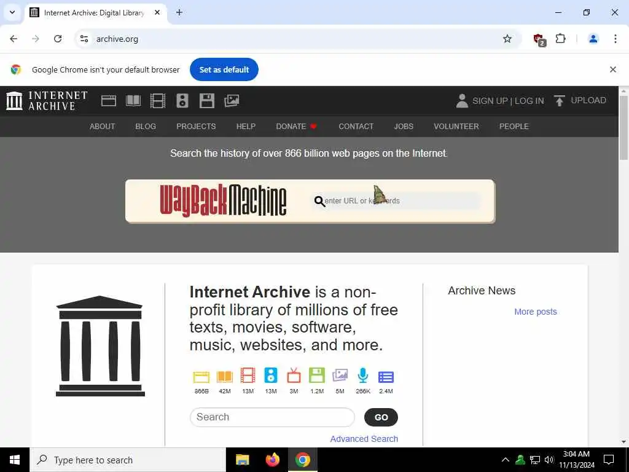The image size is (629, 472).
Task: Go back to the previous page
Action: pyautogui.click(x=14, y=39)
